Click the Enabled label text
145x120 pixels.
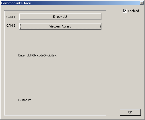133,11
